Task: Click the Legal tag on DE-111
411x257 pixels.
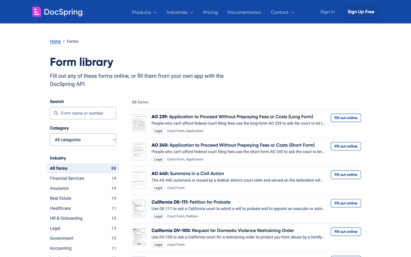Action: click(158, 216)
